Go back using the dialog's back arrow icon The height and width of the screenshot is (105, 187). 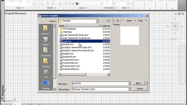point(104,21)
